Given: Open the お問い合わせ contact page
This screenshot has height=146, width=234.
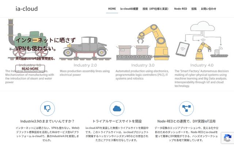Looking at the screenshot, I should [x=208, y=9].
